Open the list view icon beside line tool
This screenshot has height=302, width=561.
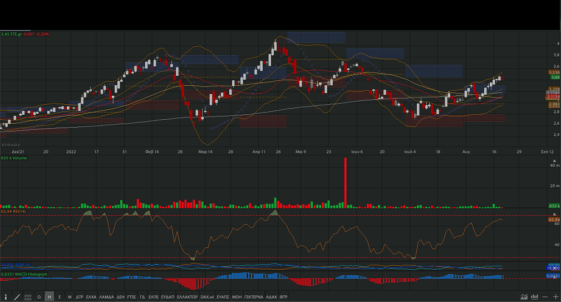point(28,297)
